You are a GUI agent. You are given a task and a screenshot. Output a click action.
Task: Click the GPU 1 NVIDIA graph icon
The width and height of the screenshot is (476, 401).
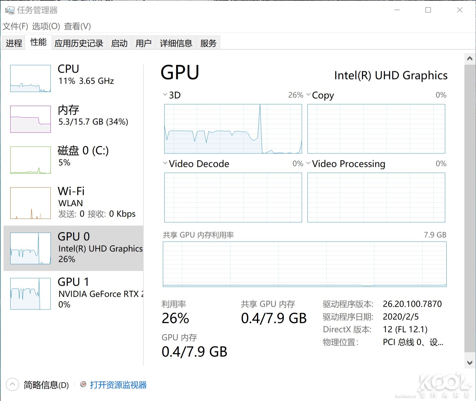point(30,294)
